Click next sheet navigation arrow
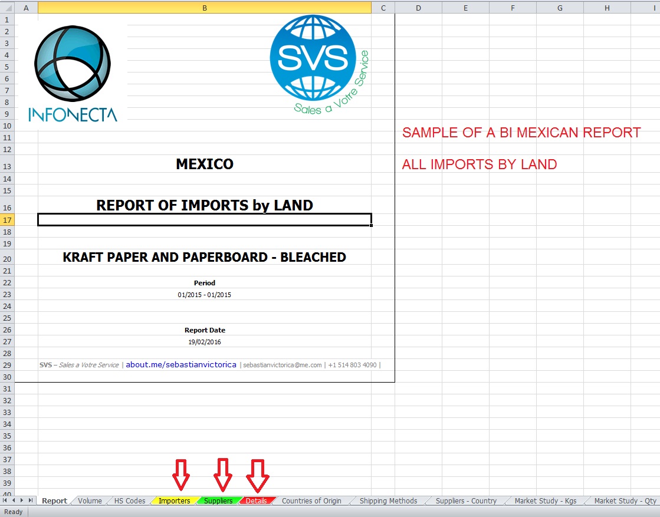This screenshot has width=660, height=517. click(x=22, y=500)
